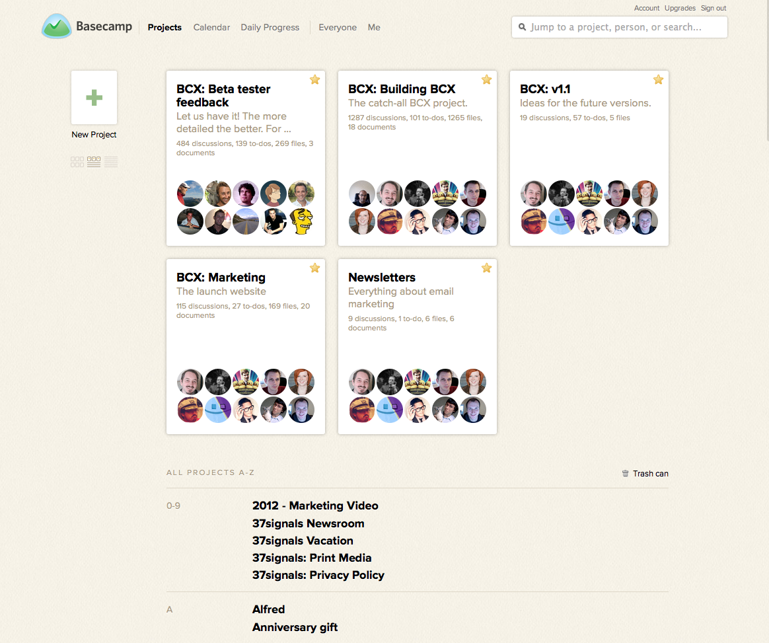
Task: Open the 2012 - Marketing Video project
Action: tap(315, 506)
